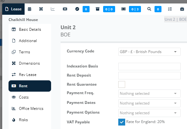Click the blue 0 | 0 badge

point(109,9)
